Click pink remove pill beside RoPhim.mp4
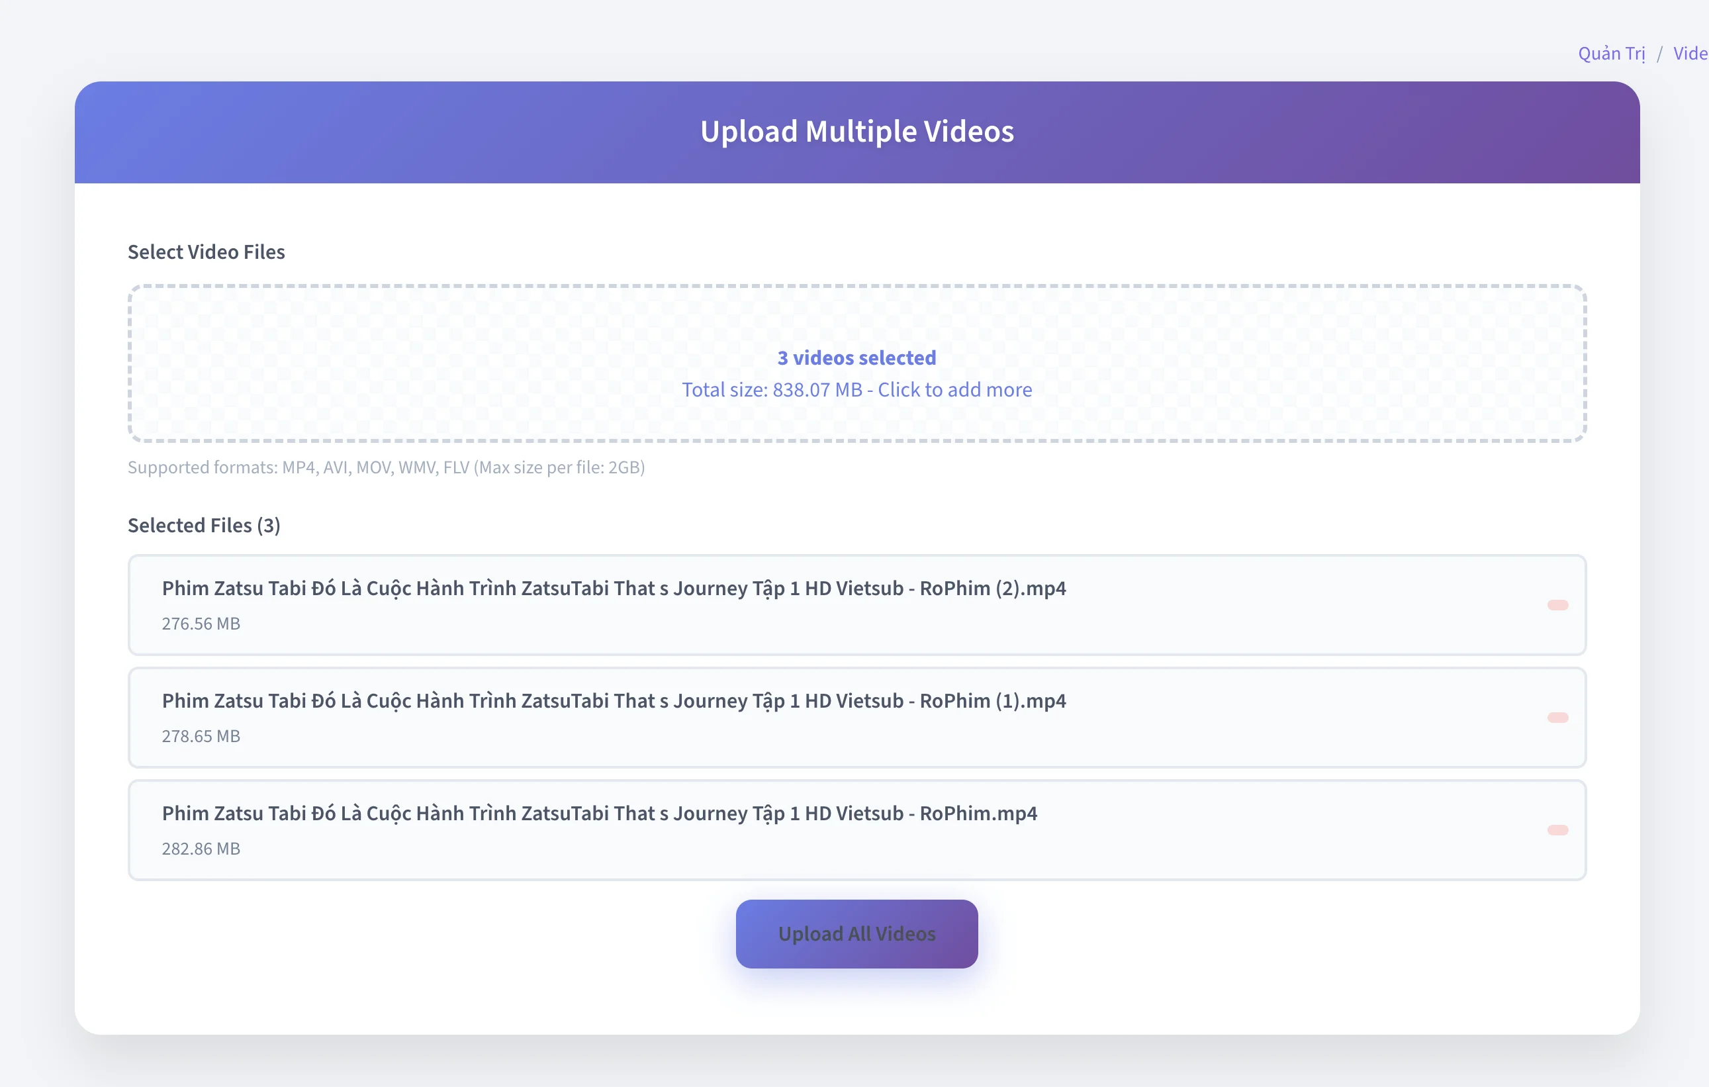The height and width of the screenshot is (1087, 1709). point(1557,830)
